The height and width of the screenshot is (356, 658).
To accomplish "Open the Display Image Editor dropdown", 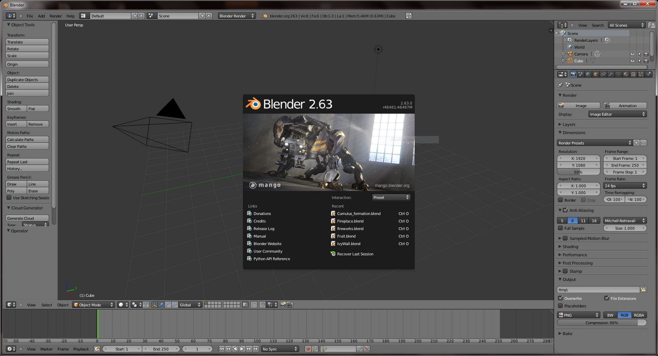I will point(617,114).
